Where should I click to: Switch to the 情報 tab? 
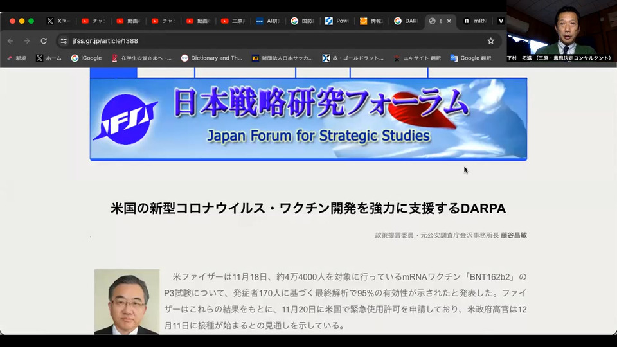[372, 21]
